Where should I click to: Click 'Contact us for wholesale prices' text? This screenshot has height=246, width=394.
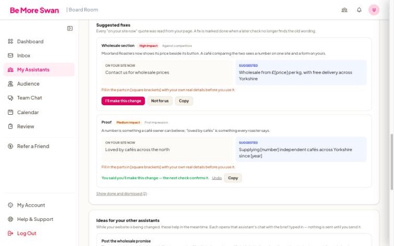coord(137,72)
